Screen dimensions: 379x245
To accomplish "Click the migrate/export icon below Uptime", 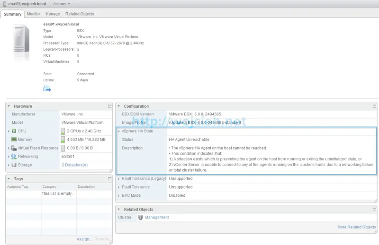I will point(47,88).
